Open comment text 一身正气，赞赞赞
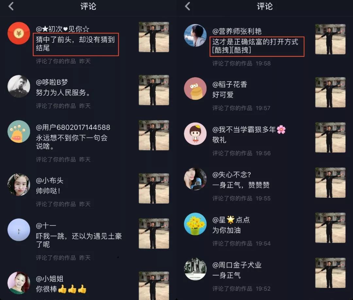This screenshot has width=353, height=300. click(x=241, y=185)
